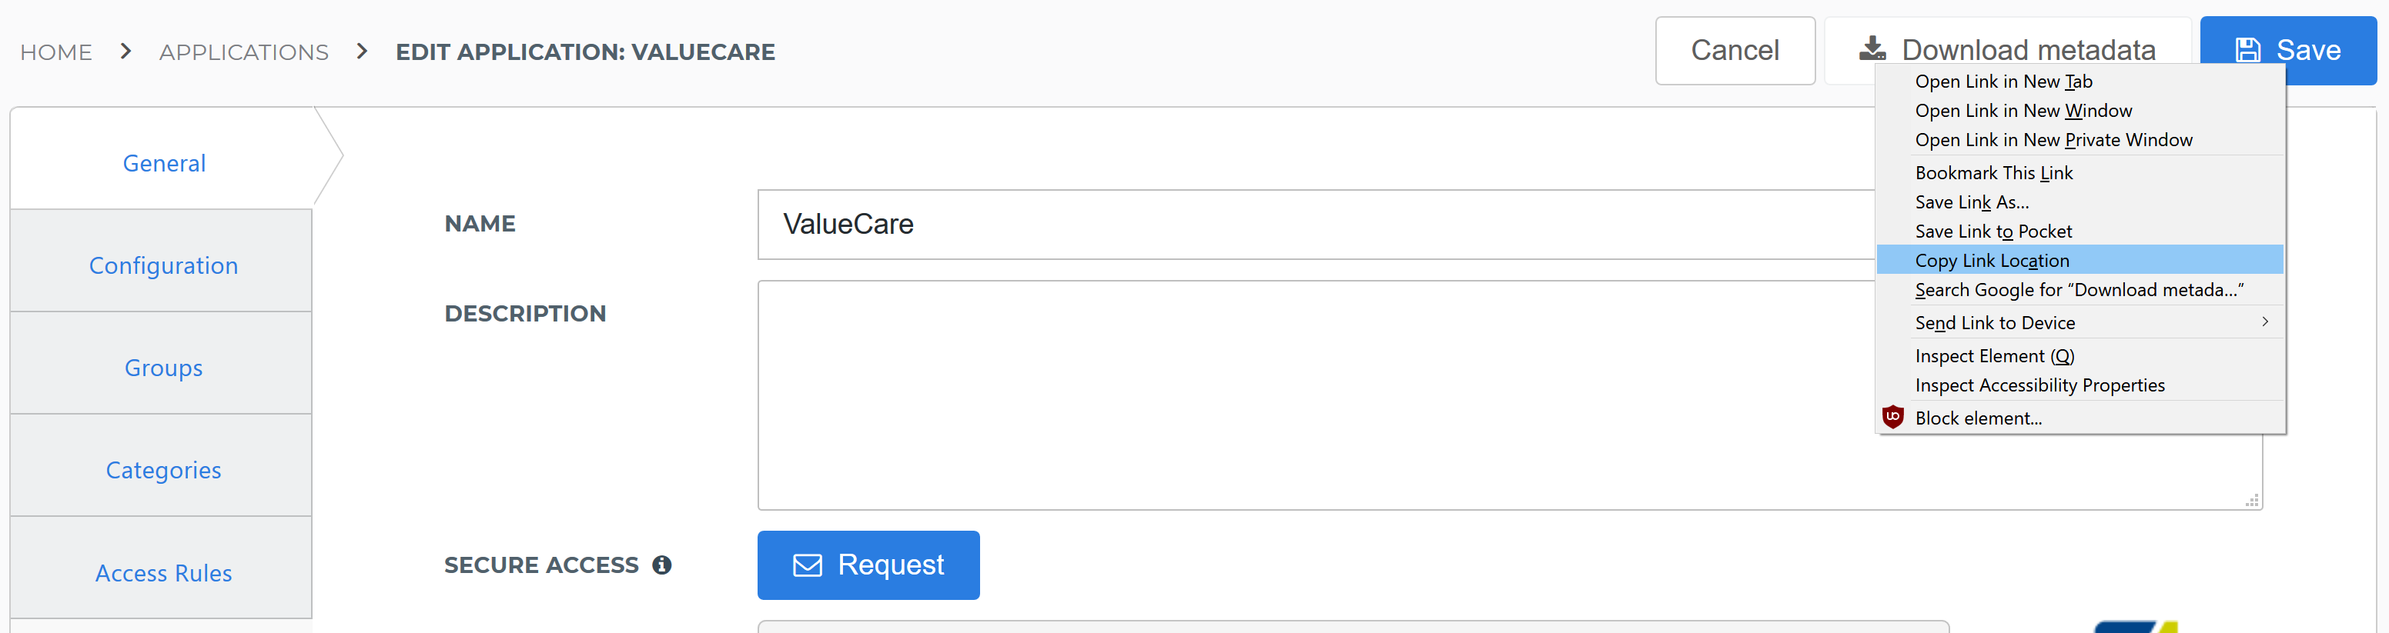Click the Secure Access info icon
Screen dimensions: 2389x633
(661, 565)
